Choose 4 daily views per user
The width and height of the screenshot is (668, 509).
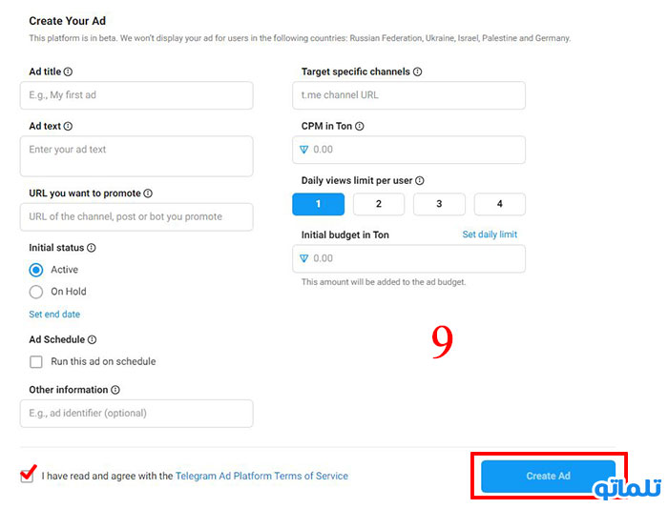(x=500, y=204)
